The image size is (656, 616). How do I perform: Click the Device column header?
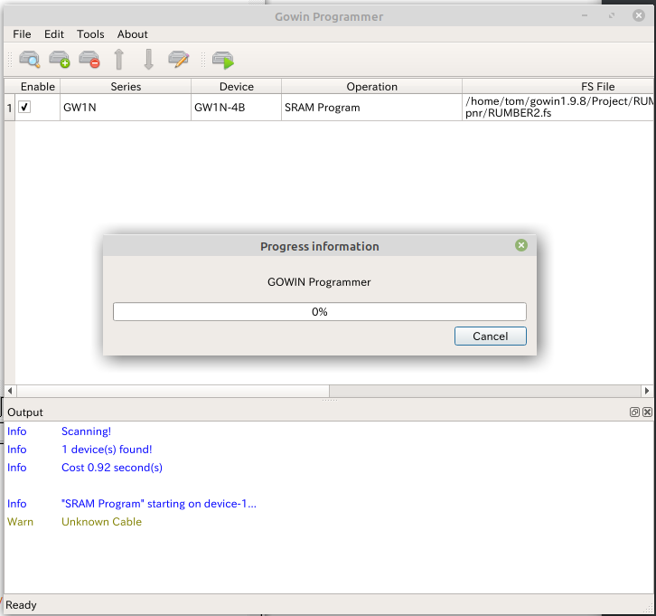[x=237, y=87]
